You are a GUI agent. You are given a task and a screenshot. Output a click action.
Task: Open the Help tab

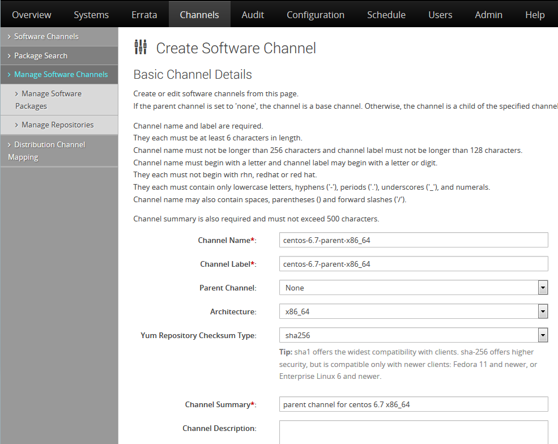pyautogui.click(x=535, y=15)
